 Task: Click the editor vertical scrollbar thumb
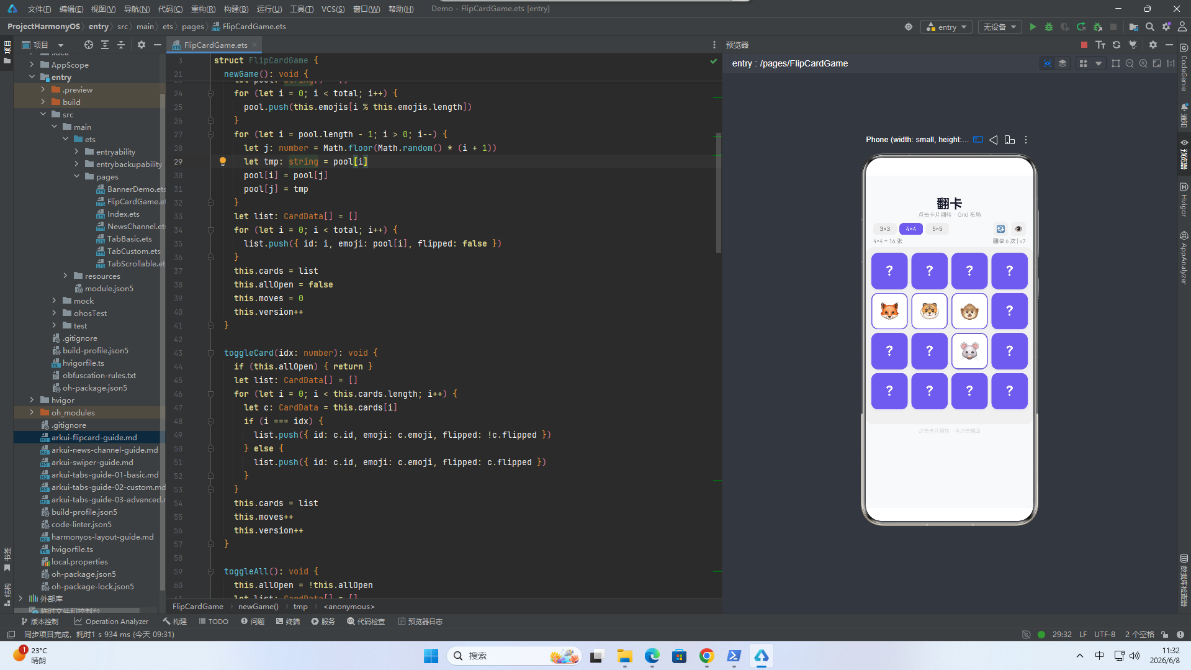coord(718,192)
